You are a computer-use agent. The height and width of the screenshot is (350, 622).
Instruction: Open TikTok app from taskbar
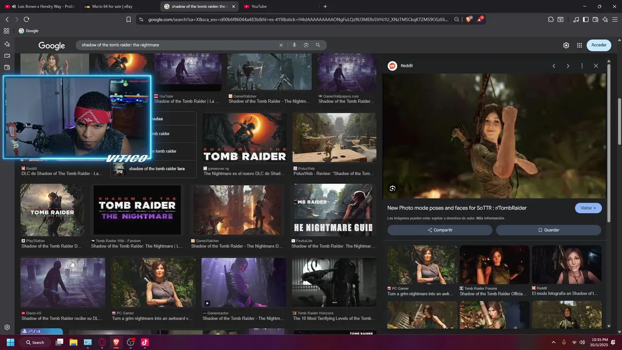point(144,342)
